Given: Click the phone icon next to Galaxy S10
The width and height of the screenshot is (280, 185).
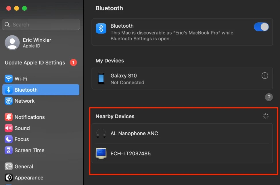Looking at the screenshot, I should (101, 78).
